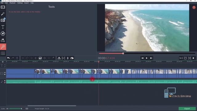The width and height of the screenshot is (197, 111).
Task: Open the Edit menu
Action: (6, 3)
